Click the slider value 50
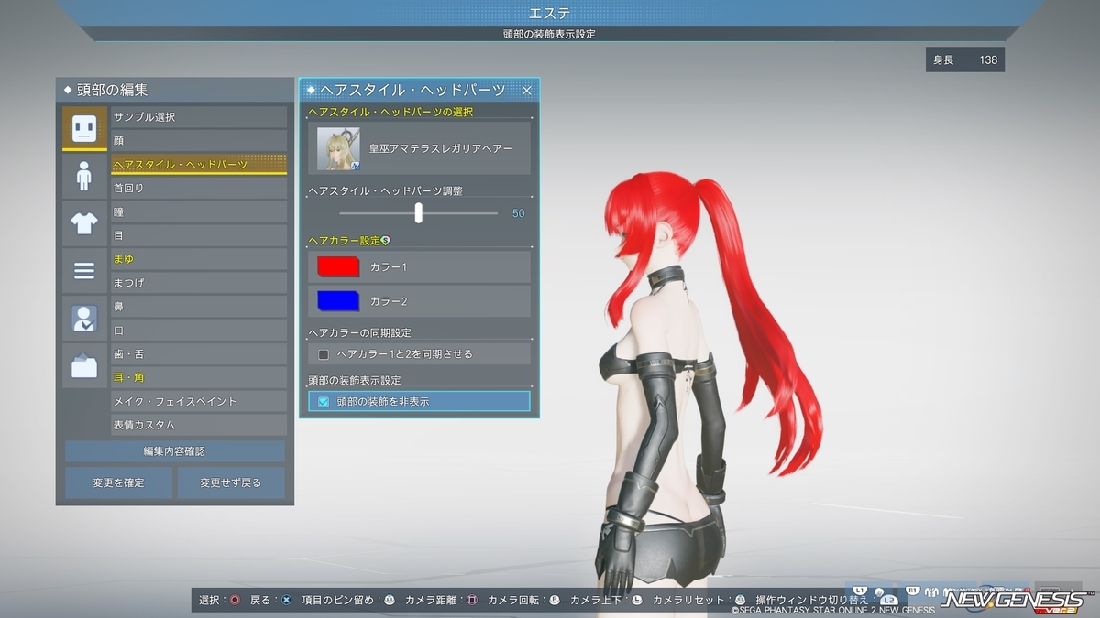1100x618 pixels. point(519,213)
